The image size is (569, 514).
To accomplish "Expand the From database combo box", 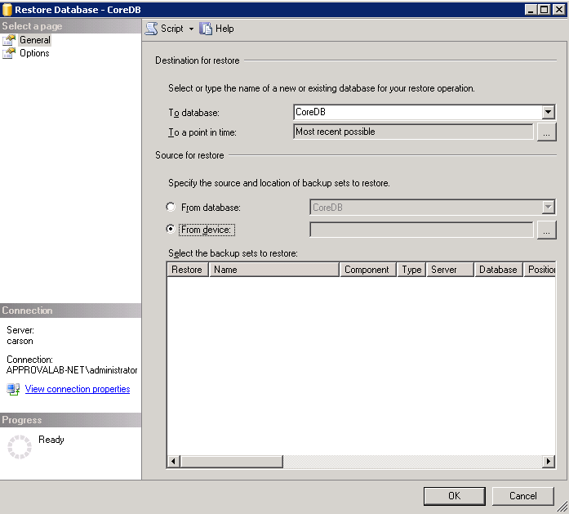I will click(548, 208).
